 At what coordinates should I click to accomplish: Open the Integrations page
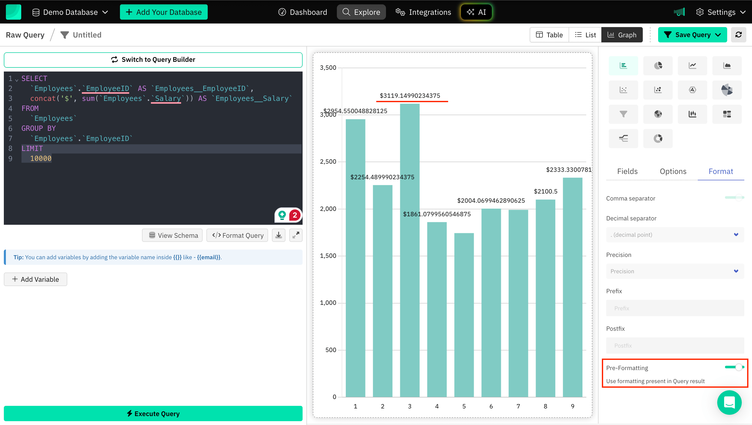[423, 12]
